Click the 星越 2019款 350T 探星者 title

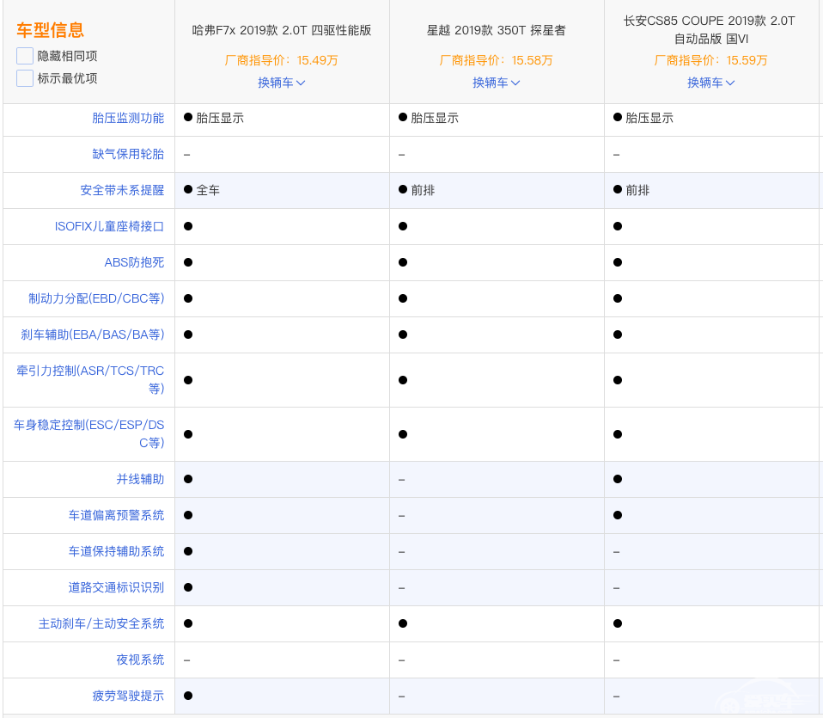point(496,30)
